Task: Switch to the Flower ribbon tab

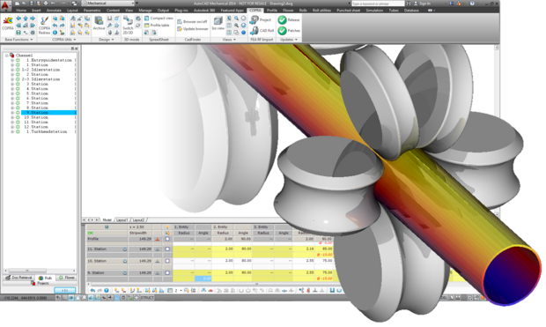Action: pyautogui.click(x=288, y=10)
